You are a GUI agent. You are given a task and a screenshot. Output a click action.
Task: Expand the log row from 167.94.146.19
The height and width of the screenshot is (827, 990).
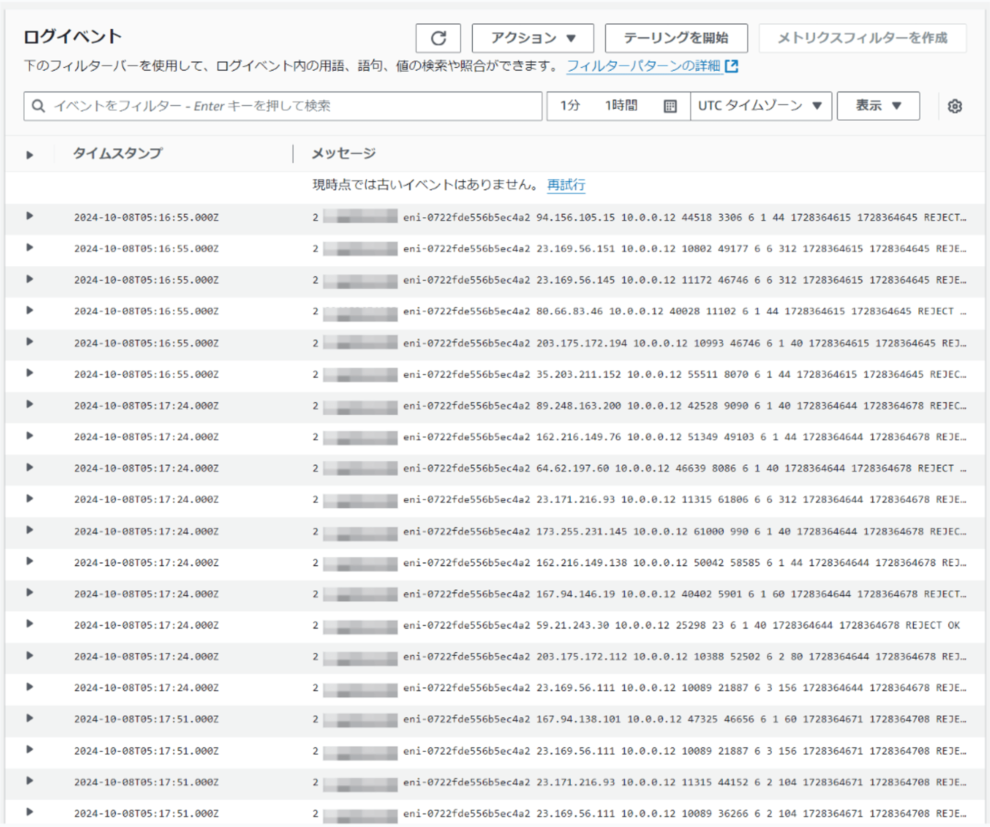(x=30, y=592)
